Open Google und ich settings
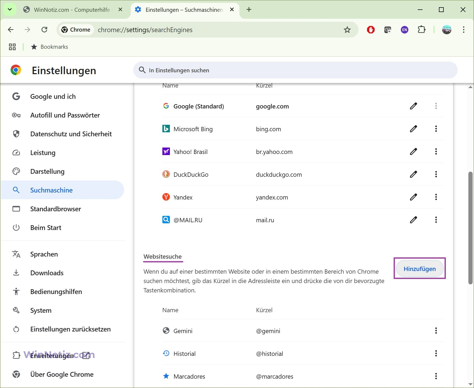This screenshot has height=388, width=474. click(x=62, y=96)
